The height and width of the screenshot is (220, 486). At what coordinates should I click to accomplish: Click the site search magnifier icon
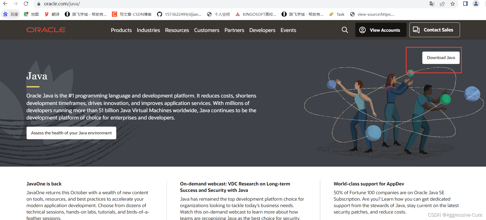tap(345, 30)
